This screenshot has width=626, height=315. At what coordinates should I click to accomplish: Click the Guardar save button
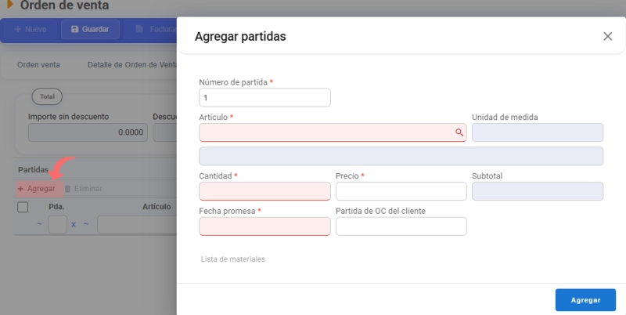[90, 29]
